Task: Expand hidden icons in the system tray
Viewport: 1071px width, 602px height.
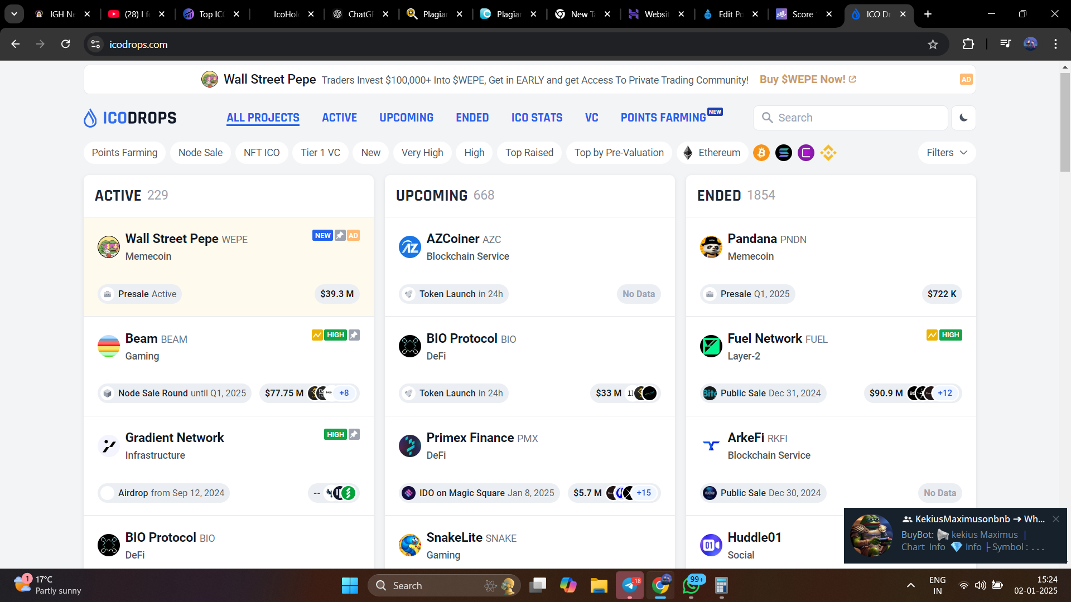Action: pos(910,585)
